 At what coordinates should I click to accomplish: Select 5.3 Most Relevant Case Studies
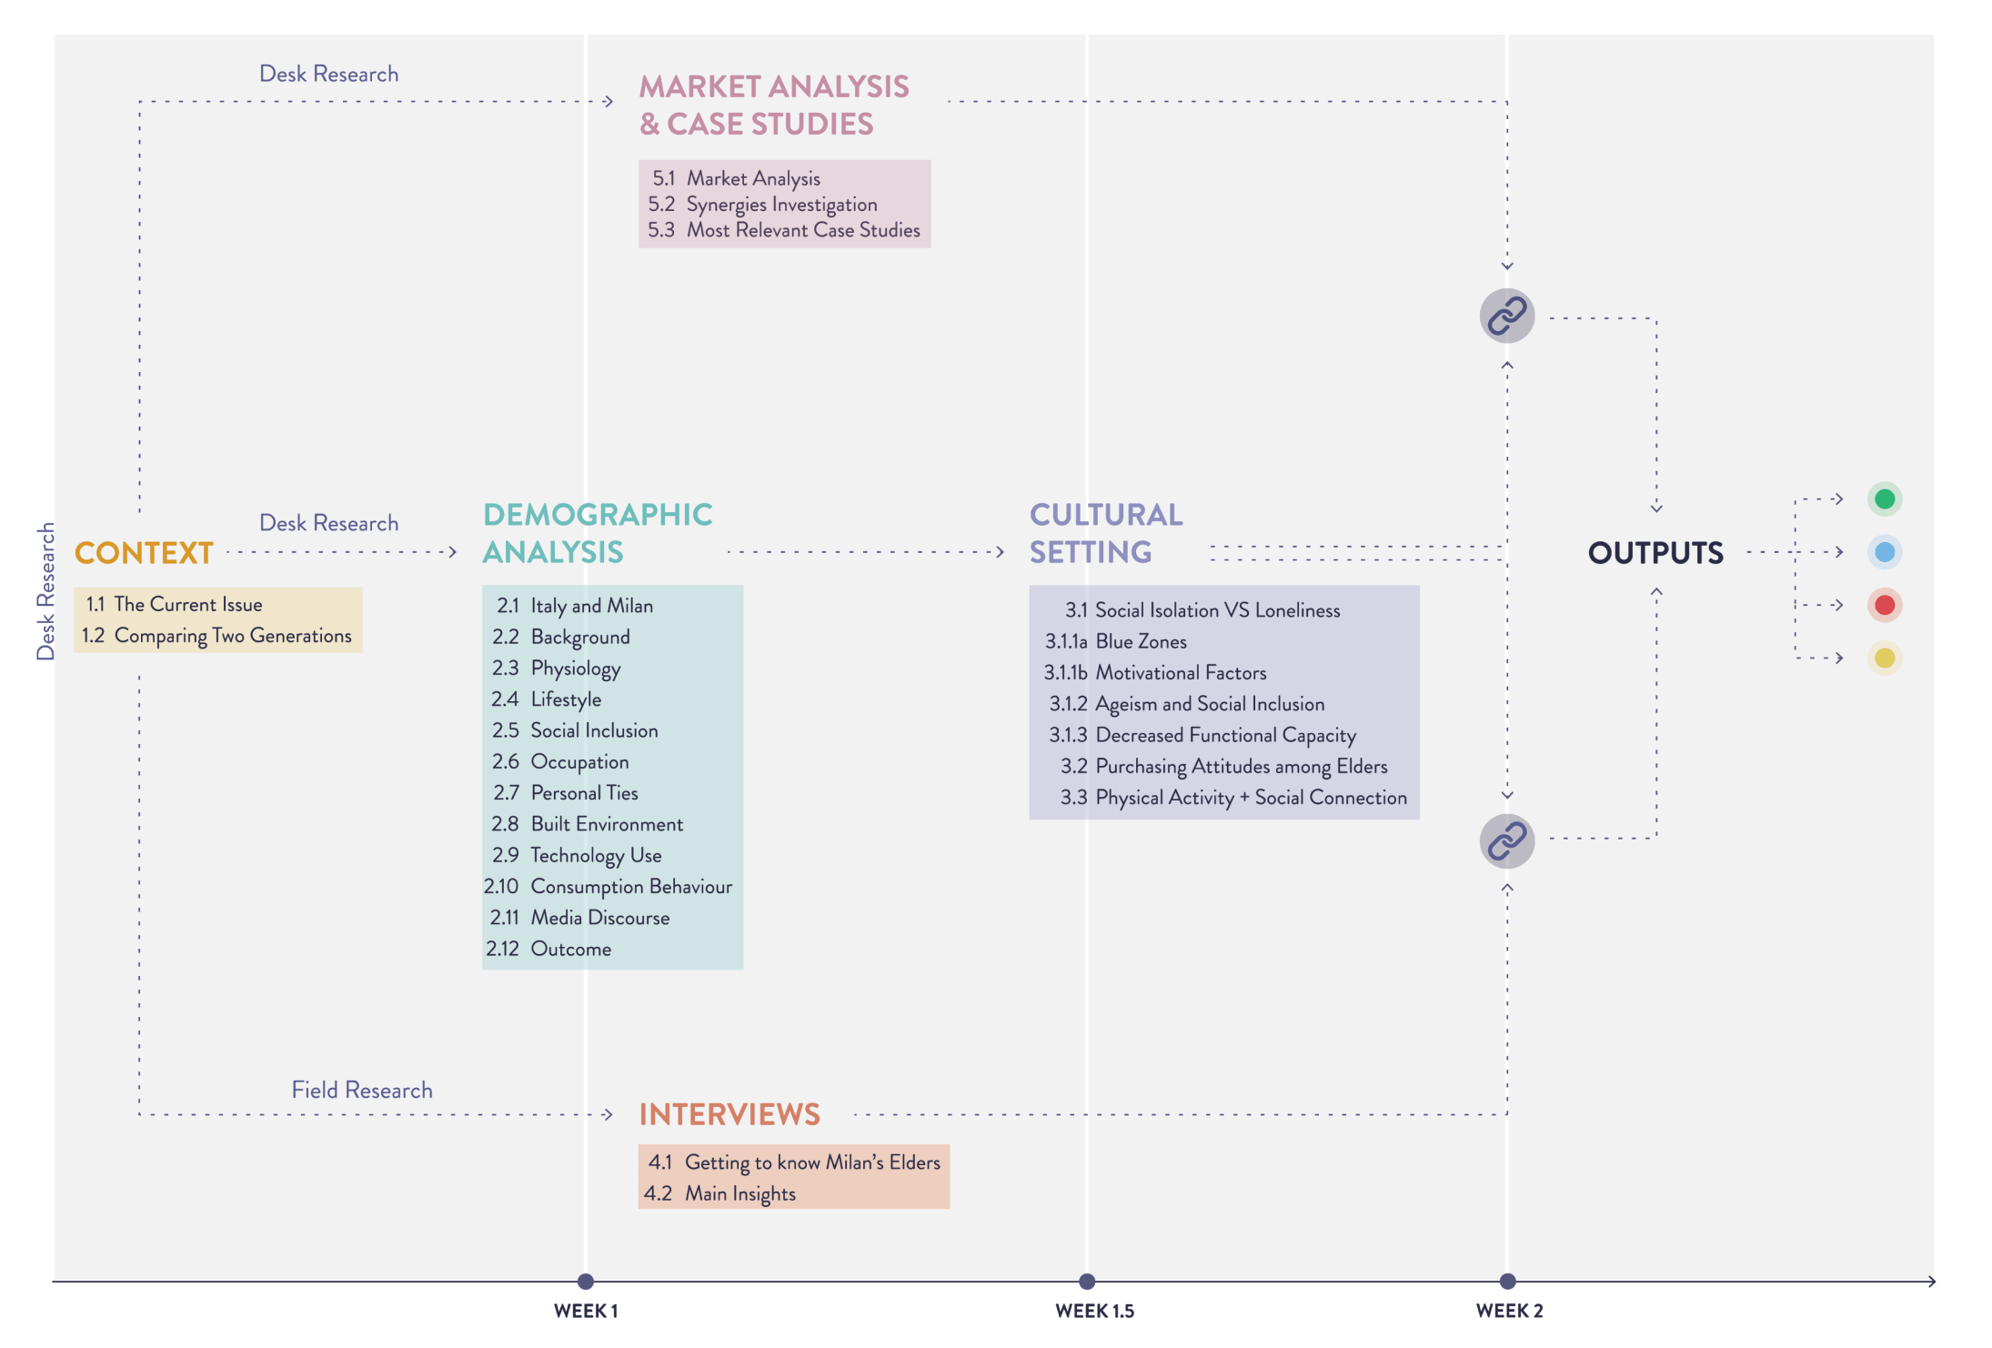783,230
